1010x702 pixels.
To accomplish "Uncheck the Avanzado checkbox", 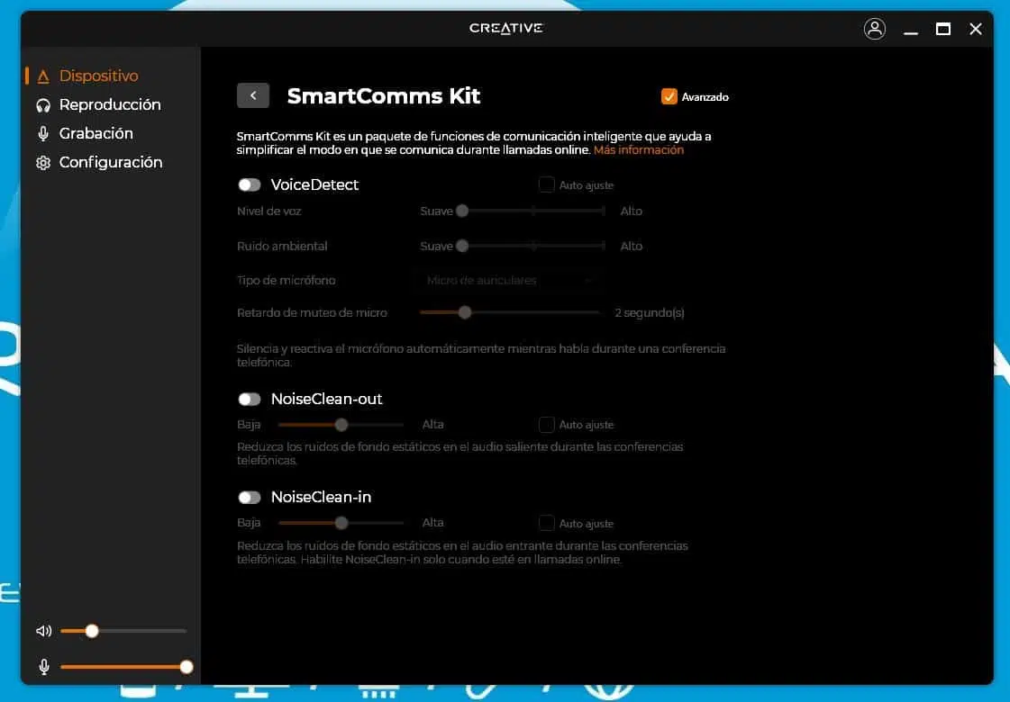I will coord(669,96).
